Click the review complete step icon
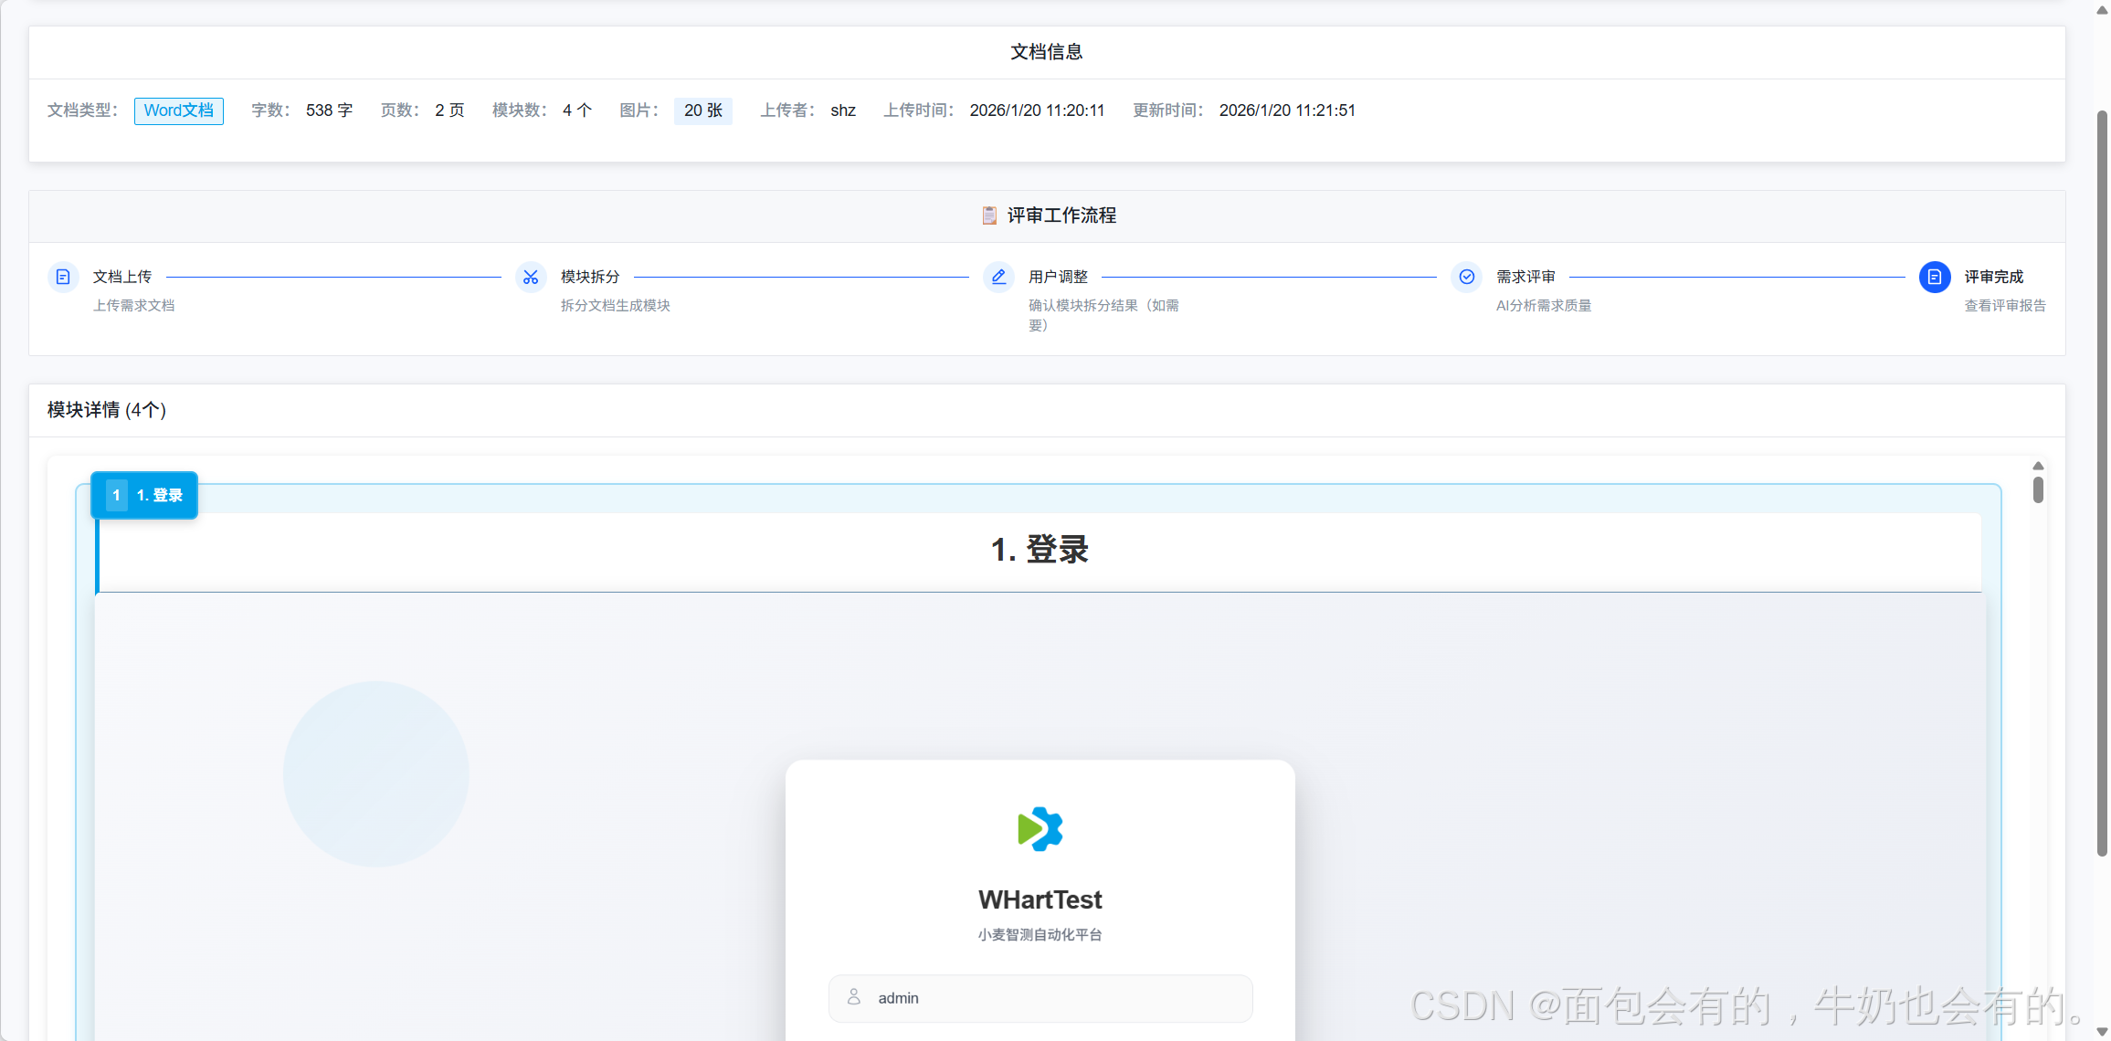This screenshot has width=2111, height=1041. (x=1934, y=277)
